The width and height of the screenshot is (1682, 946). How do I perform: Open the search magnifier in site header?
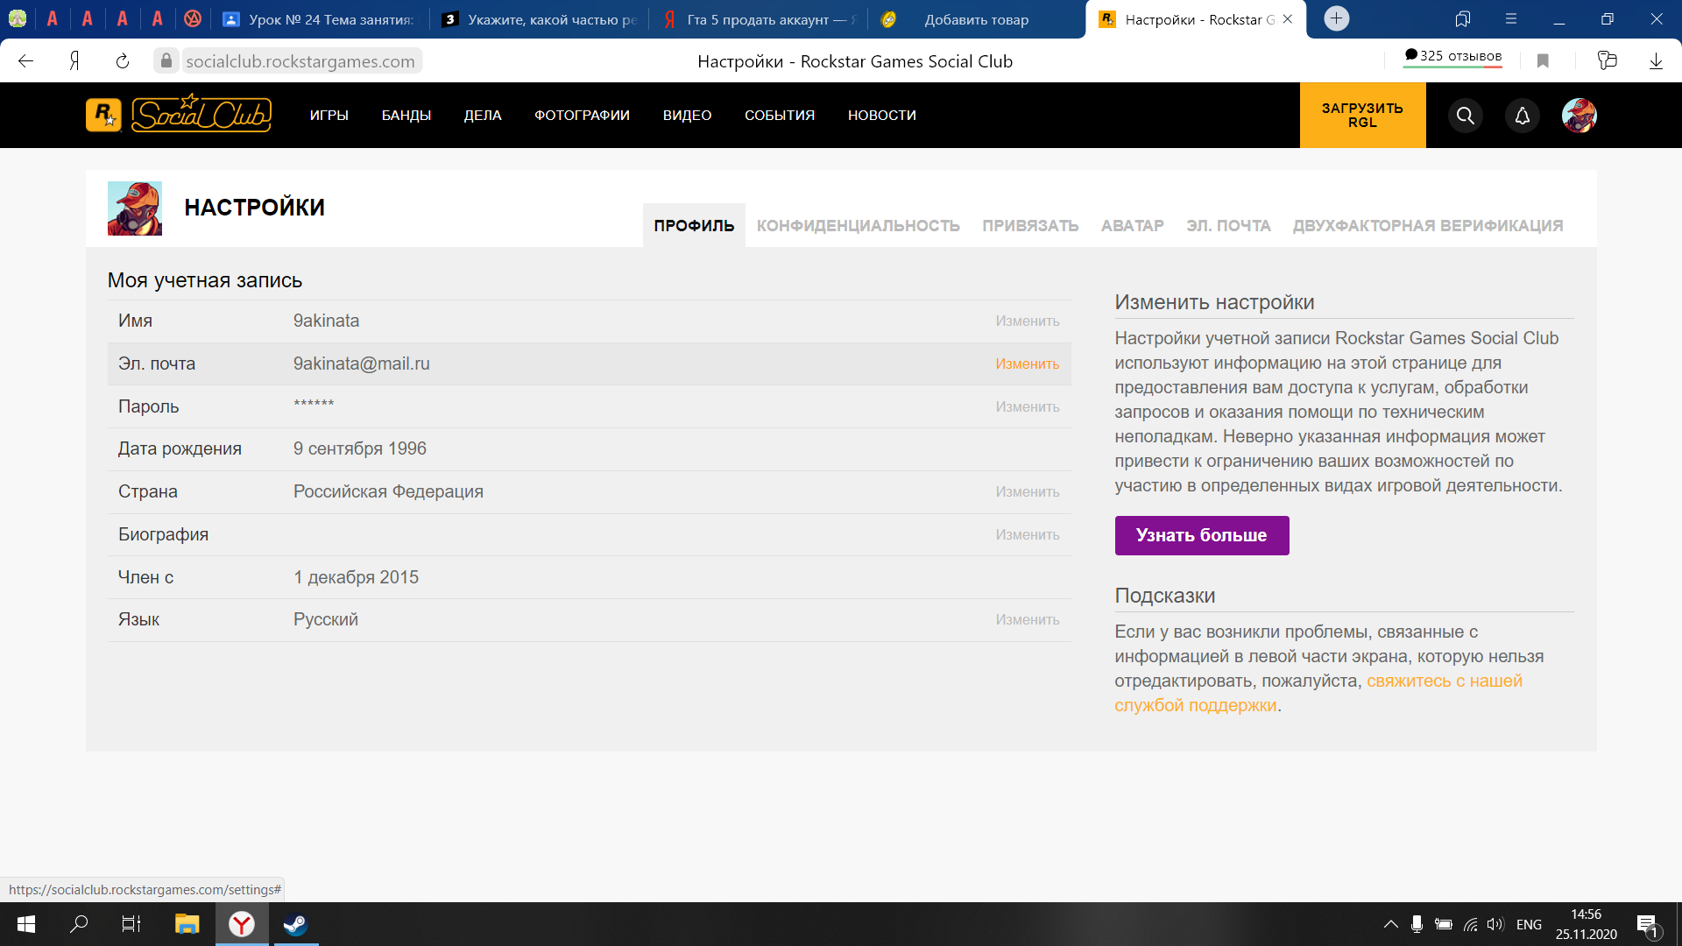(1465, 116)
